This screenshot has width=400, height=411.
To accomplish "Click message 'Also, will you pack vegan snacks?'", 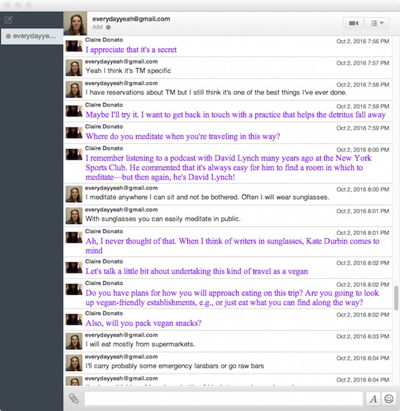I will coord(143,323).
